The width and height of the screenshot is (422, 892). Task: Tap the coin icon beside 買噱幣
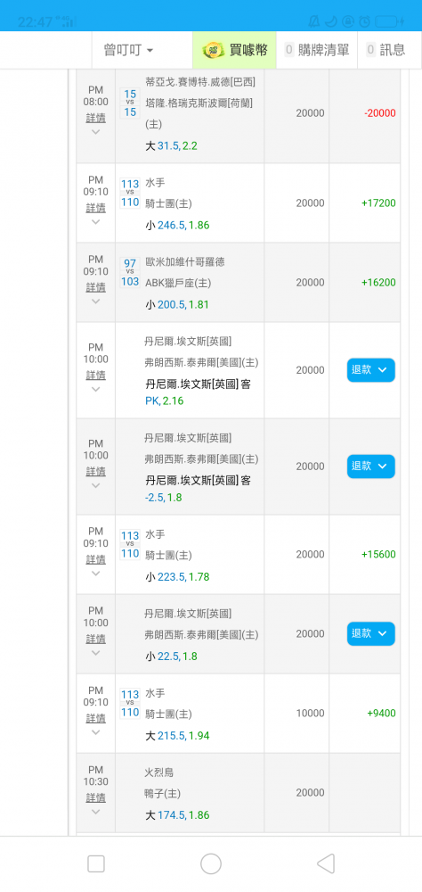click(x=214, y=50)
